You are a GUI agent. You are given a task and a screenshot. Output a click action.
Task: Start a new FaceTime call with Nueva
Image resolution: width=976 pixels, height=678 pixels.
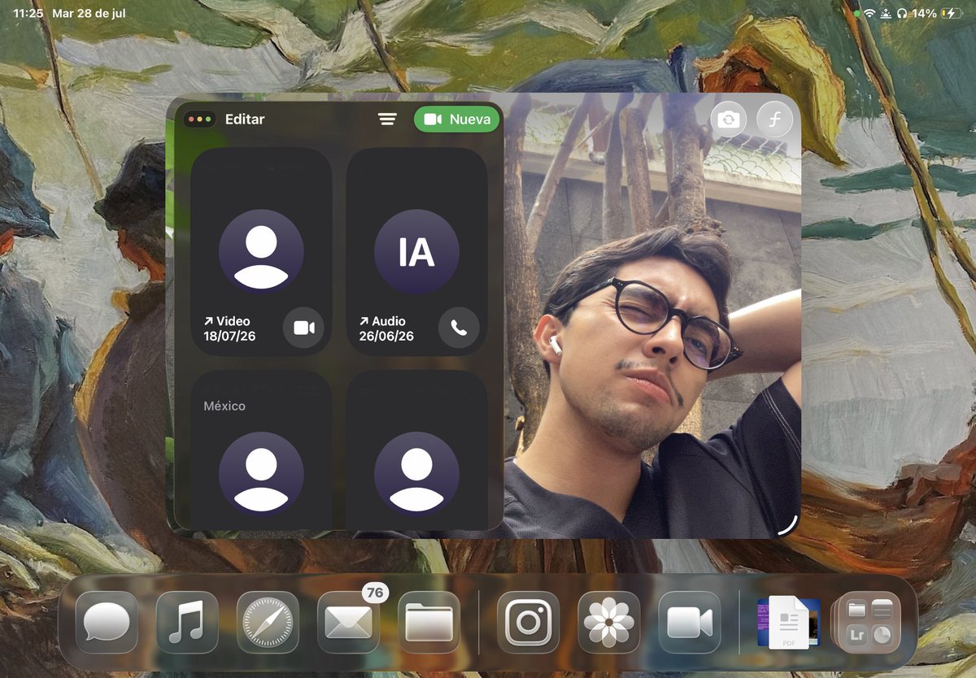click(x=456, y=120)
